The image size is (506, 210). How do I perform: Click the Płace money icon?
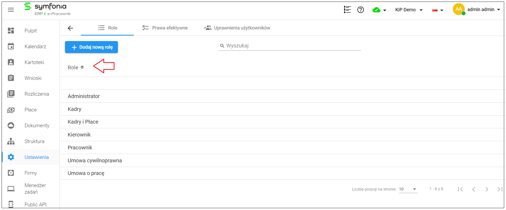11,110
